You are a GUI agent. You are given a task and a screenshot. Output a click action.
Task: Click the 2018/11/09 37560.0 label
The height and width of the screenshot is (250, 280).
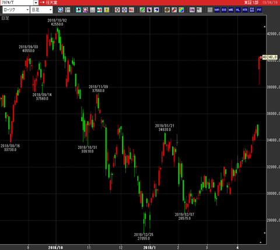[98, 89]
